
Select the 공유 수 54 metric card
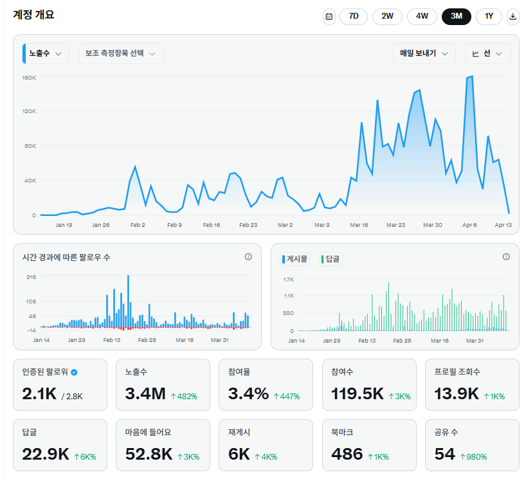(472, 445)
